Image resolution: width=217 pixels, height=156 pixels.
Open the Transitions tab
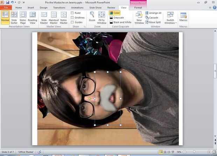pos(59,8)
